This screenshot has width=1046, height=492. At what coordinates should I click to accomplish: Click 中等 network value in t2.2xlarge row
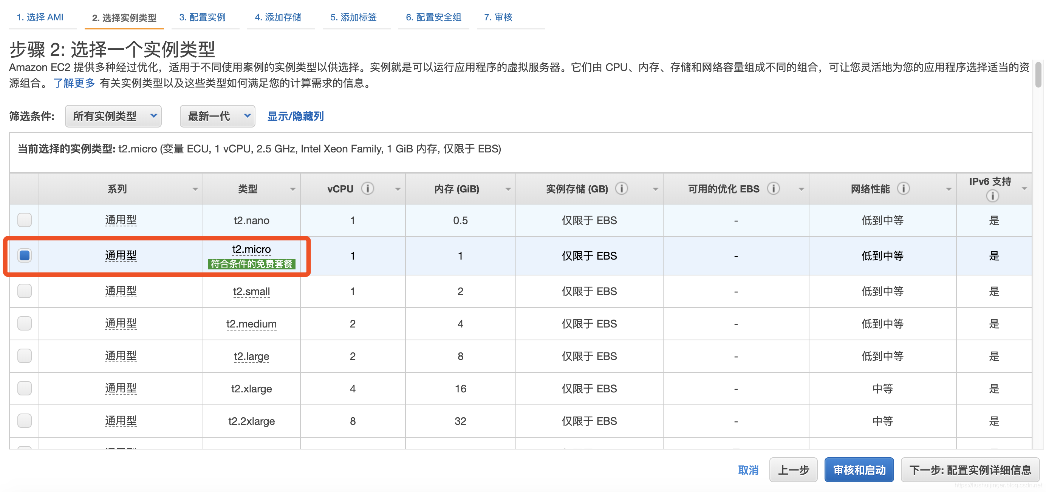[x=882, y=421]
